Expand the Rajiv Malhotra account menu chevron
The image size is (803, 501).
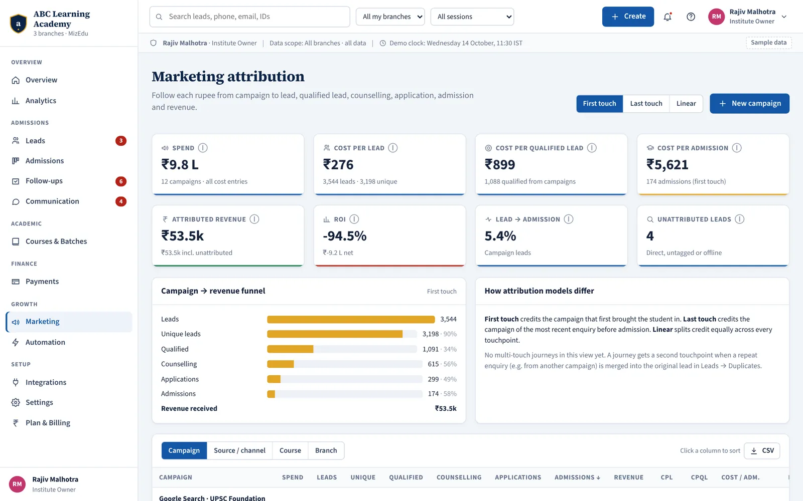pos(784,17)
